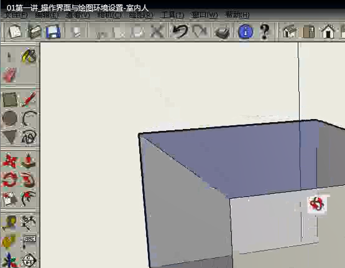Select the Tape Measure tool
345x268 pixels.
[x=9, y=223]
